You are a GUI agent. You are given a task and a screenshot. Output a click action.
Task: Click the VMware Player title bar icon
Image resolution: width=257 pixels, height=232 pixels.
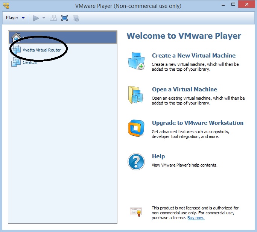click(6, 5)
